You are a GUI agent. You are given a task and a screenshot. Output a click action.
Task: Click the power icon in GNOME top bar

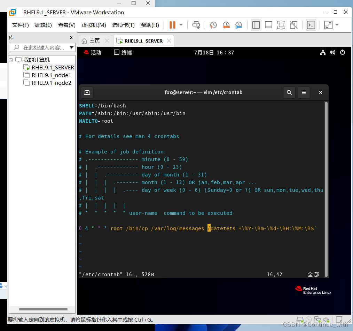click(343, 53)
